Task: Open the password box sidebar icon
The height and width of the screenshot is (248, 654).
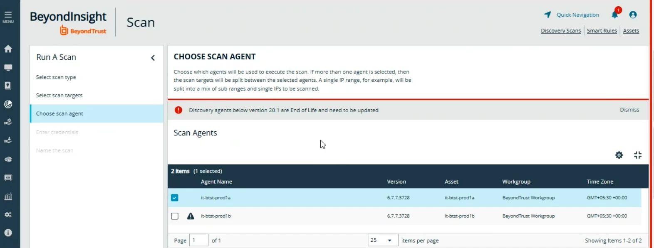Action: [8, 177]
